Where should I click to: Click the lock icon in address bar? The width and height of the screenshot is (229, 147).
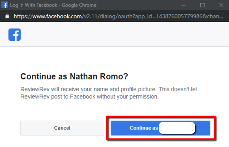(x=7, y=16)
